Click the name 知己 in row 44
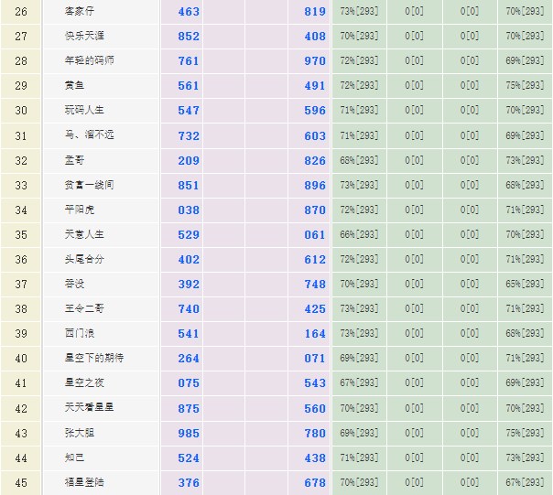This screenshot has width=553, height=495. (73, 457)
